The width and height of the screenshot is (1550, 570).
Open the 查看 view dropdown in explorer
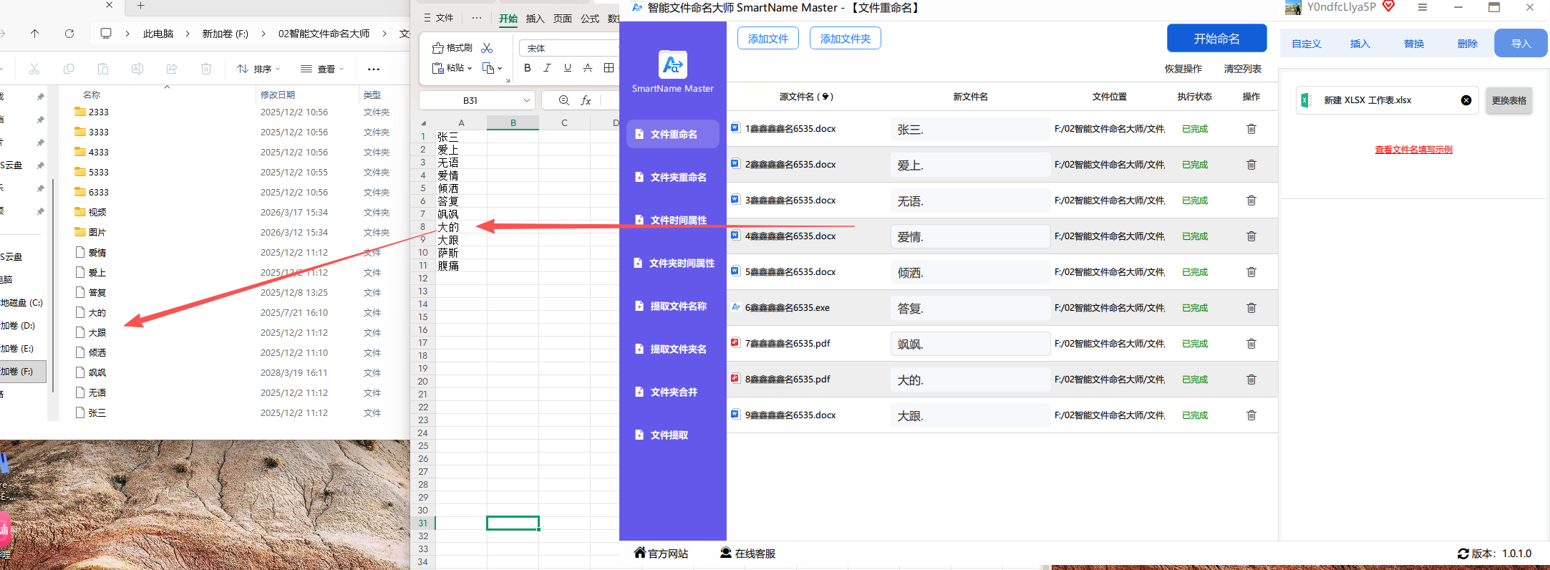(x=322, y=69)
